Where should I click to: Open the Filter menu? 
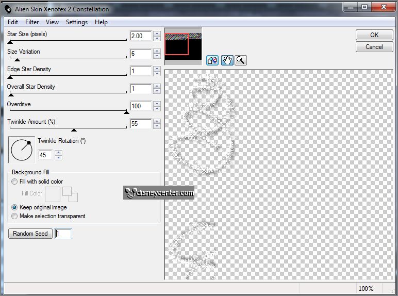(x=32, y=22)
